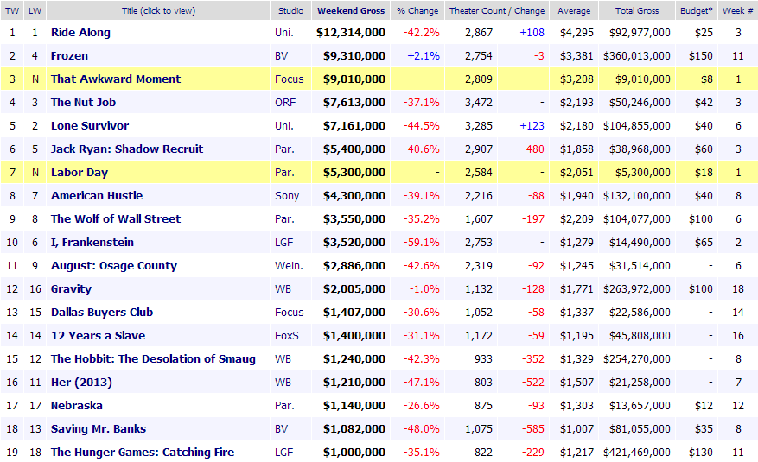Sort by Total Gross header
The height and width of the screenshot is (462, 758).
(x=637, y=10)
